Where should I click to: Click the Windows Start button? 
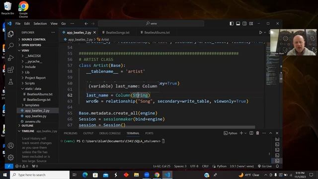click(x=5, y=175)
